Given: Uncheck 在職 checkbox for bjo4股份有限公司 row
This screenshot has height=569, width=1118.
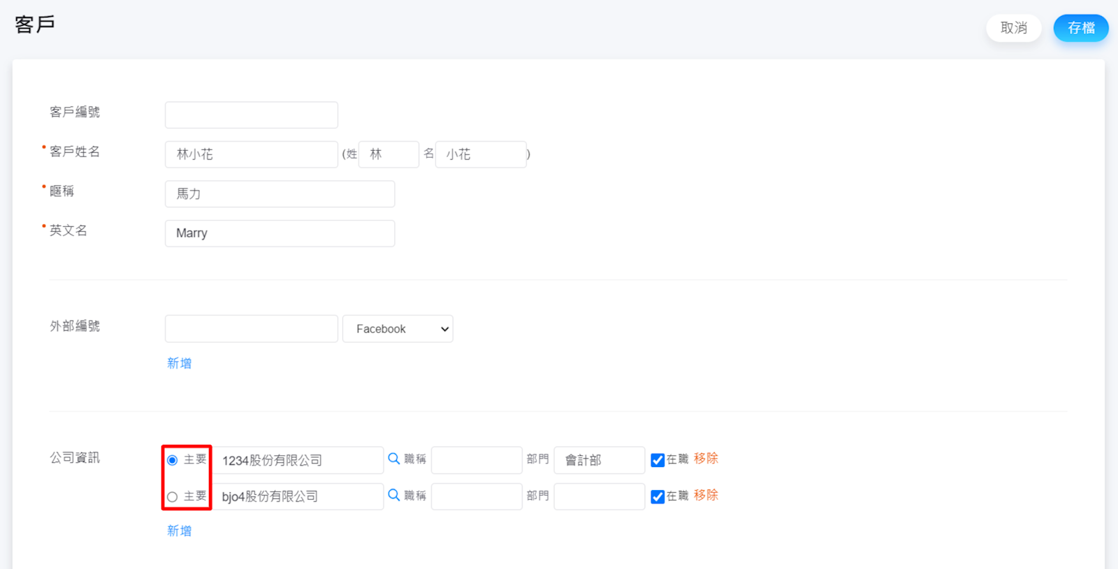Looking at the screenshot, I should (x=658, y=497).
